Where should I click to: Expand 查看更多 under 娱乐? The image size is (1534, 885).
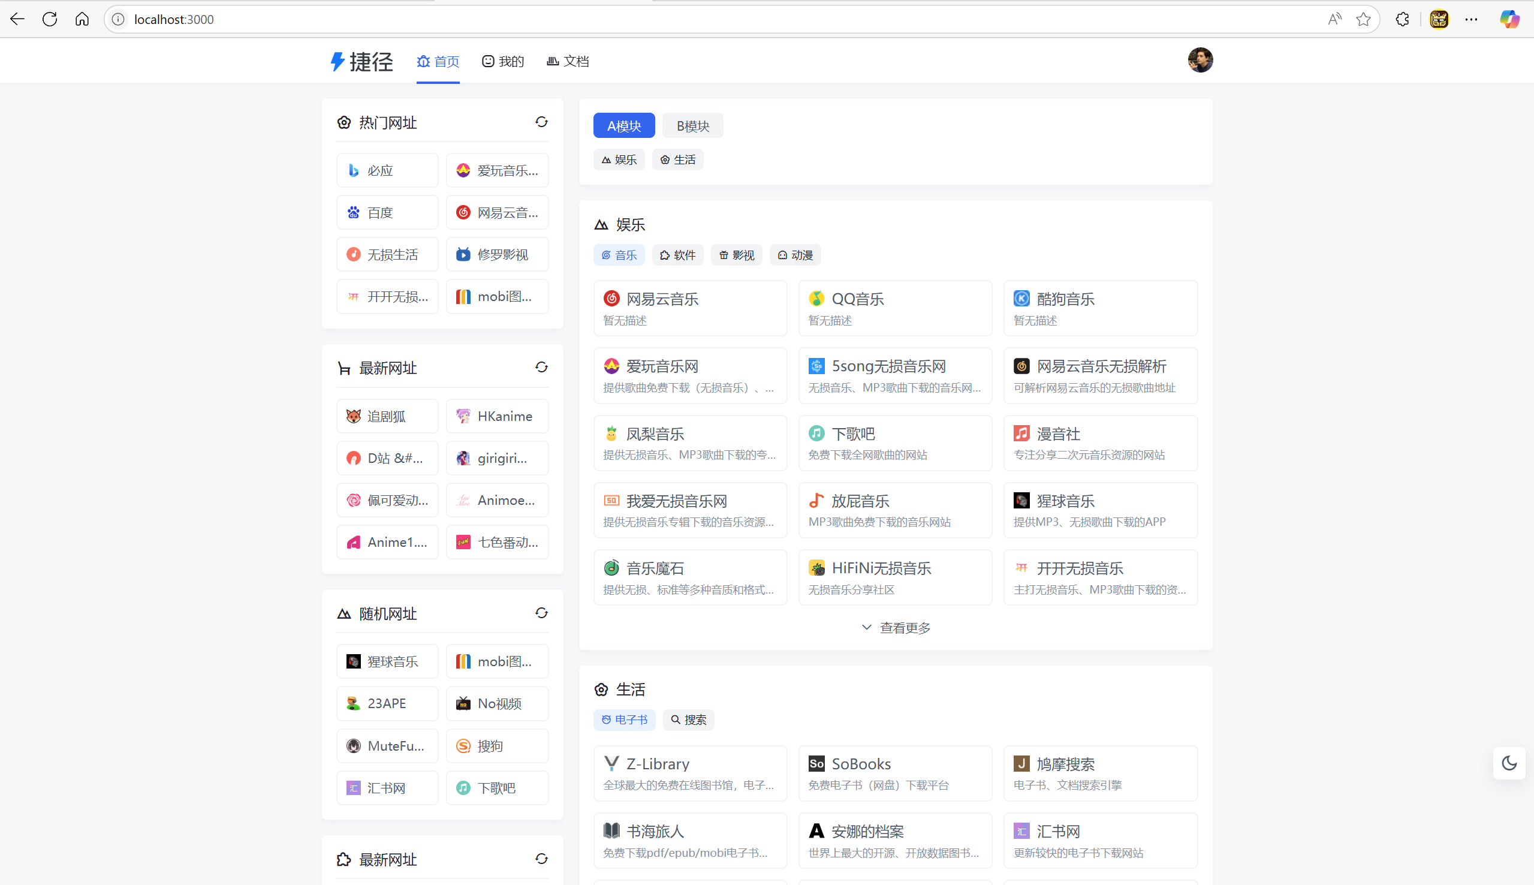pyautogui.click(x=896, y=628)
